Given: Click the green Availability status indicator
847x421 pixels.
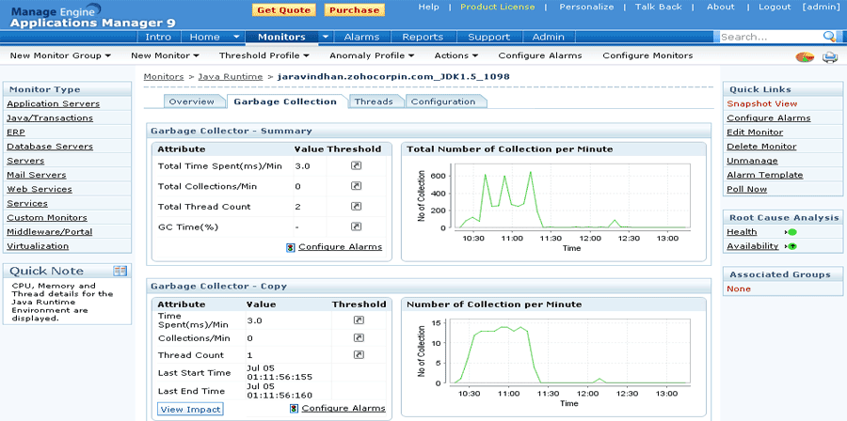Looking at the screenshot, I should tap(791, 246).
